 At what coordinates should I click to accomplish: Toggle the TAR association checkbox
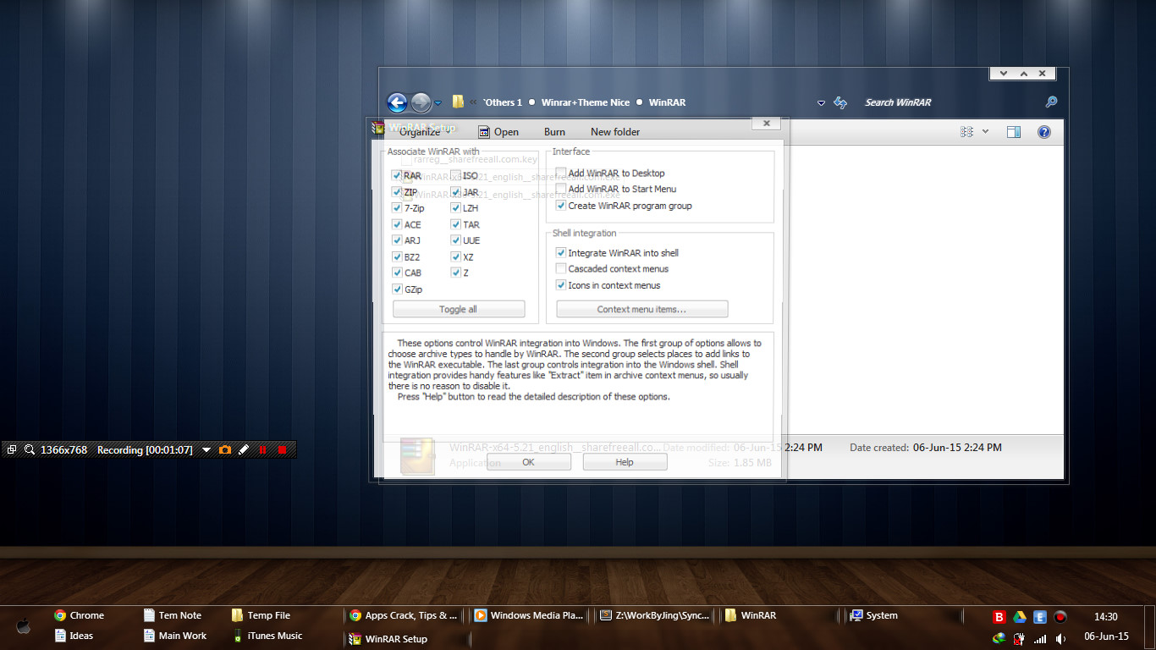[x=456, y=224]
